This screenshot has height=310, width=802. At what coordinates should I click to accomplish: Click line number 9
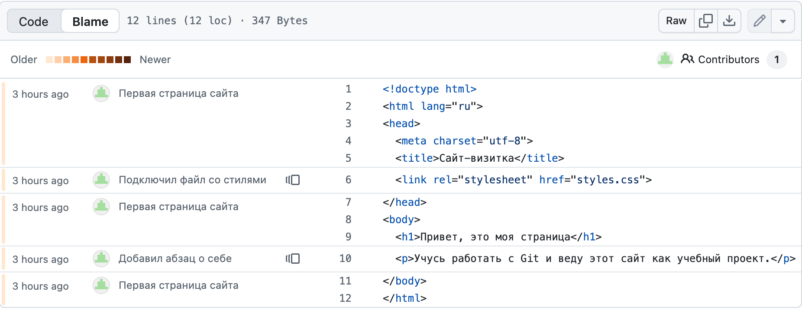[348, 237]
